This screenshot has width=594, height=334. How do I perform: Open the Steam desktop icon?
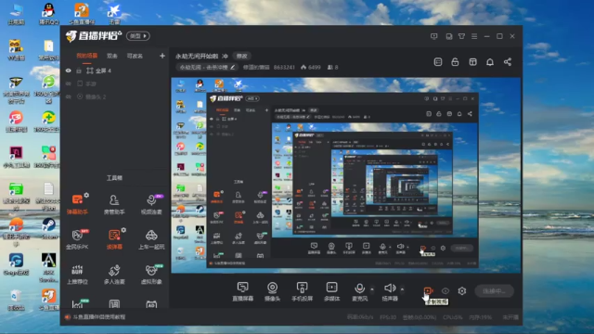tap(49, 228)
